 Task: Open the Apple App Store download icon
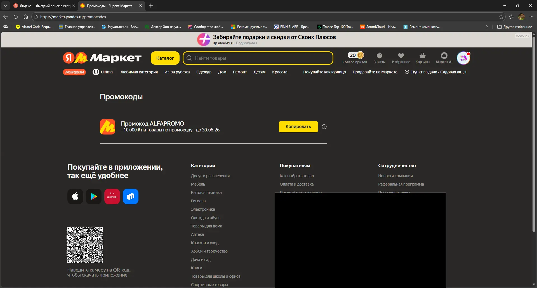pyautogui.click(x=75, y=196)
